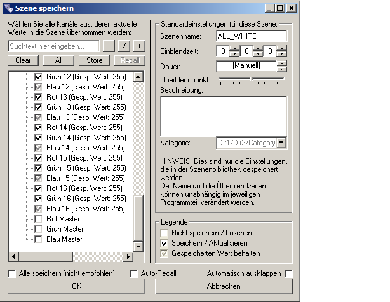
Task: Toggle the Rot Master checkbox
Action: click(x=38, y=219)
